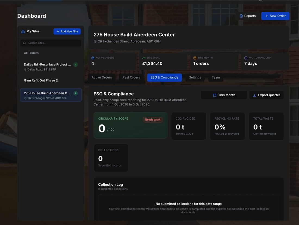Click plus icon on Add New Site button
Screen dimensions: 299x225
point(58,32)
